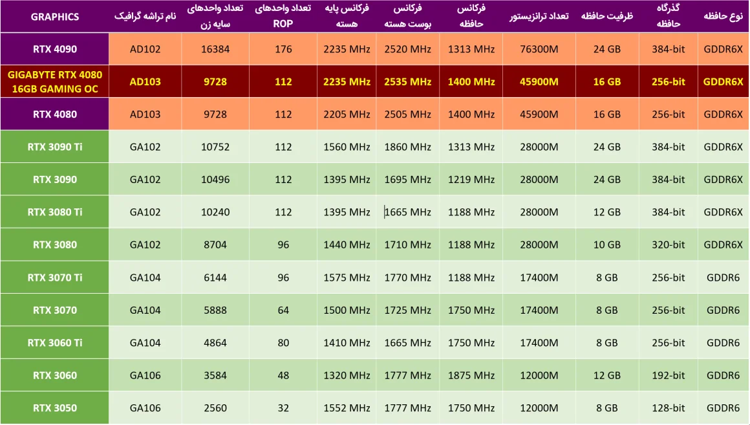Click the GRAPHICS column header

click(x=54, y=17)
